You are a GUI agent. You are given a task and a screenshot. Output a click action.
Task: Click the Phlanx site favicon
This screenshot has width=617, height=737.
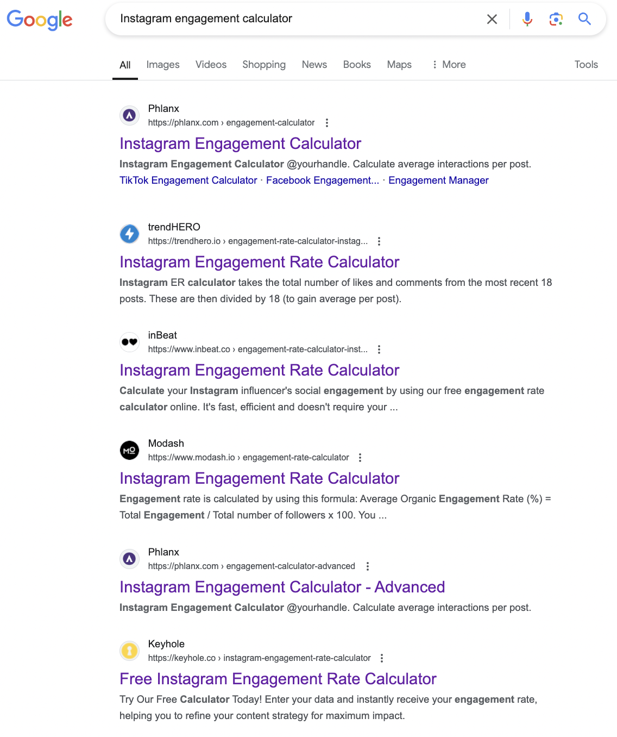[129, 115]
